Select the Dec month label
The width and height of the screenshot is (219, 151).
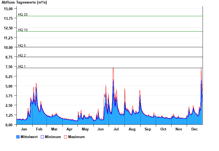(x=194, y=129)
